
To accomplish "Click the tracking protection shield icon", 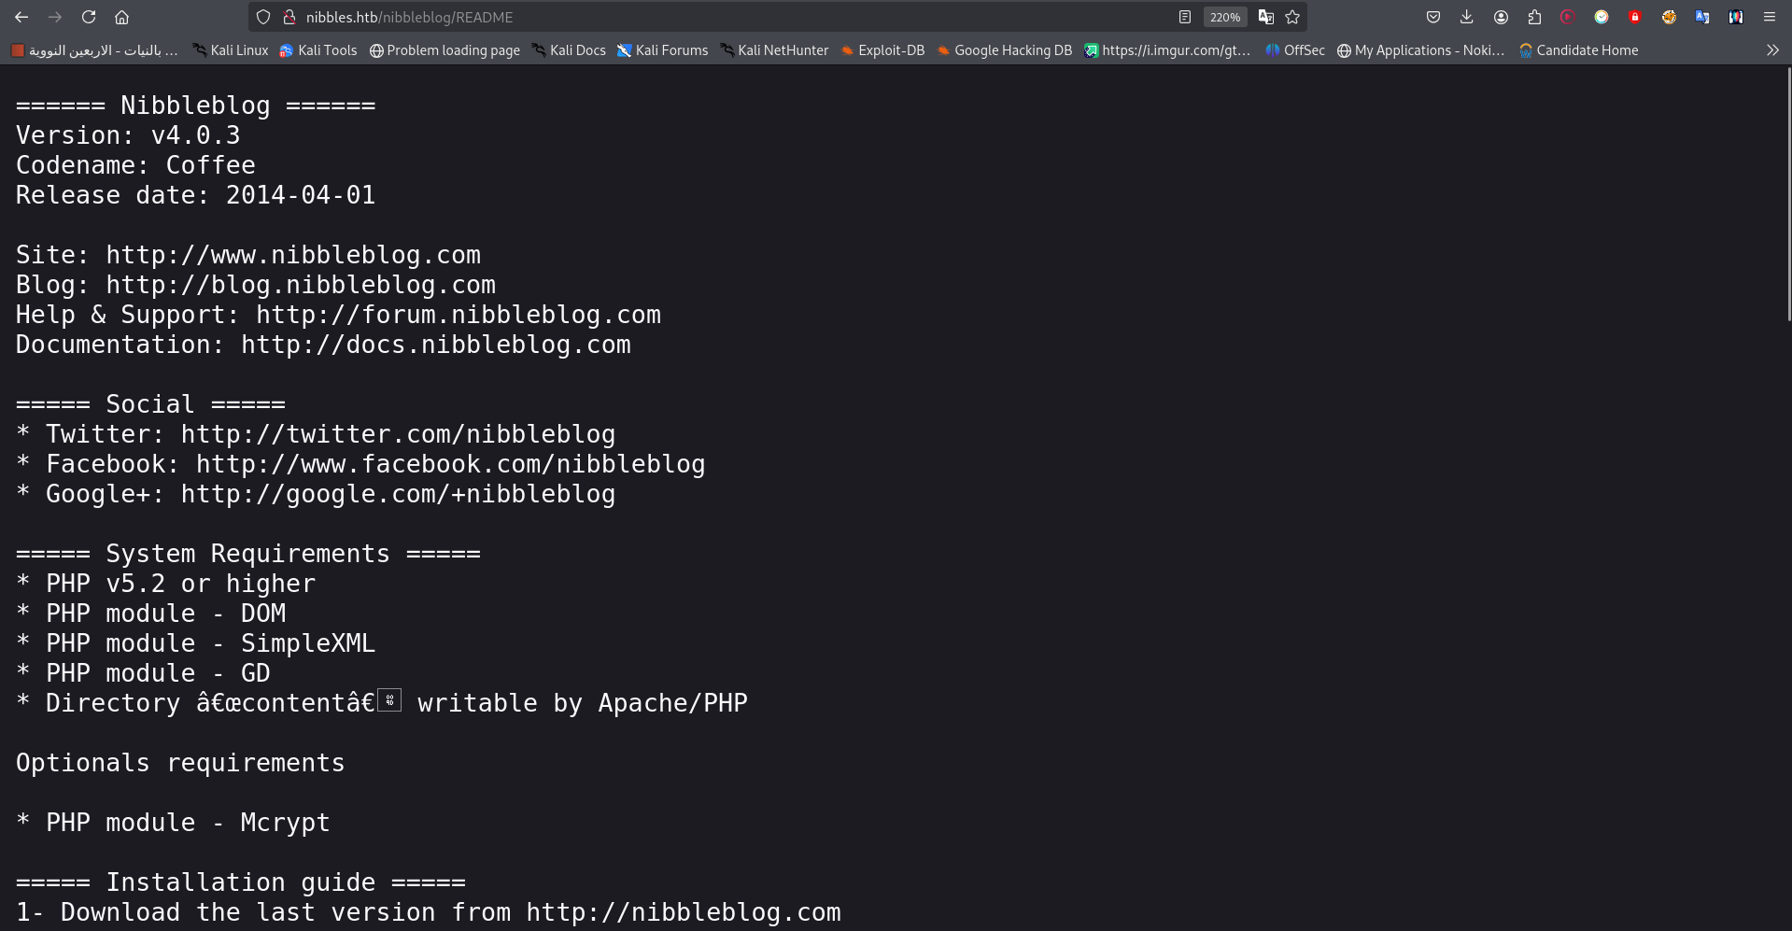I will tap(263, 17).
